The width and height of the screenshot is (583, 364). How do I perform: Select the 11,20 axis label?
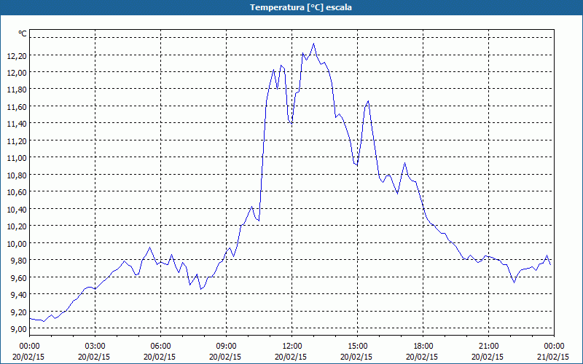(17, 141)
